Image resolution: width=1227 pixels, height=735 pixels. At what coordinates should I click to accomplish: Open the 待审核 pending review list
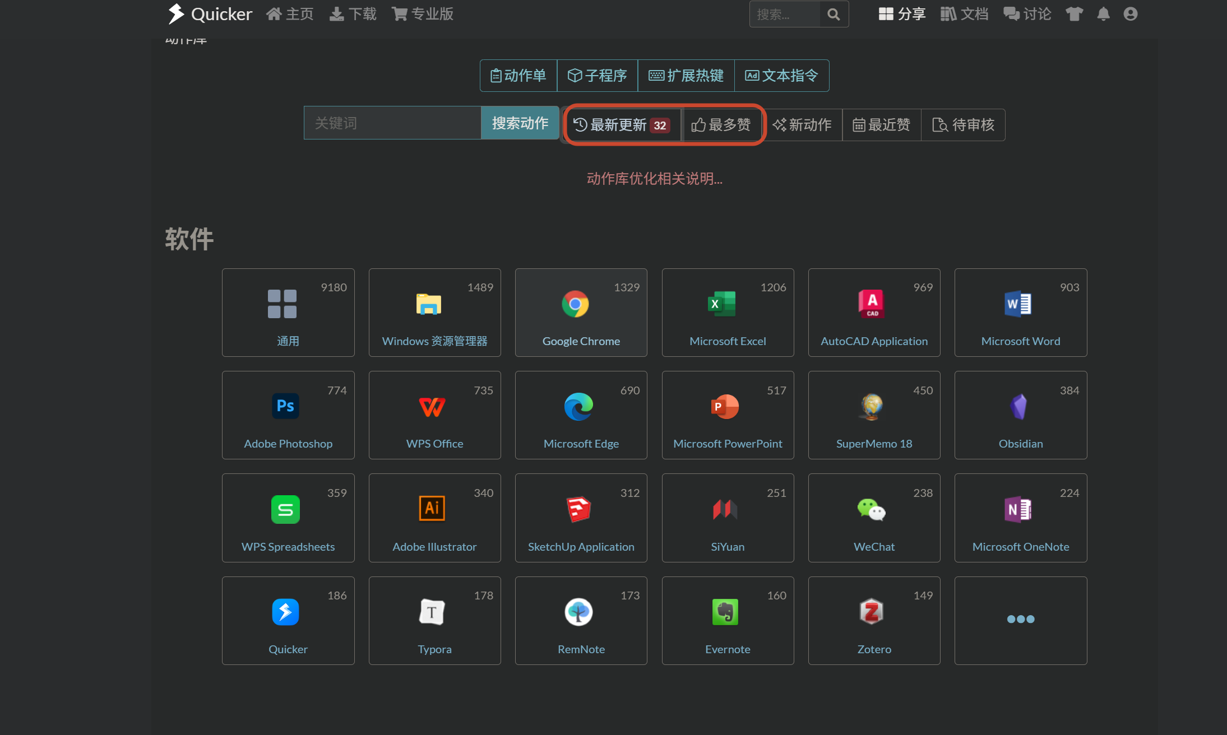pyautogui.click(x=963, y=125)
